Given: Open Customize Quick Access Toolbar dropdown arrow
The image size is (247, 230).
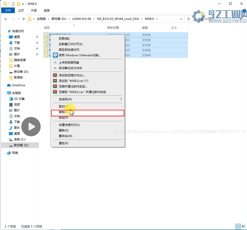Looking at the screenshot, I should (x=23, y=4).
